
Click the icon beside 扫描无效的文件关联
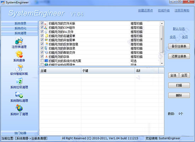[46, 23]
